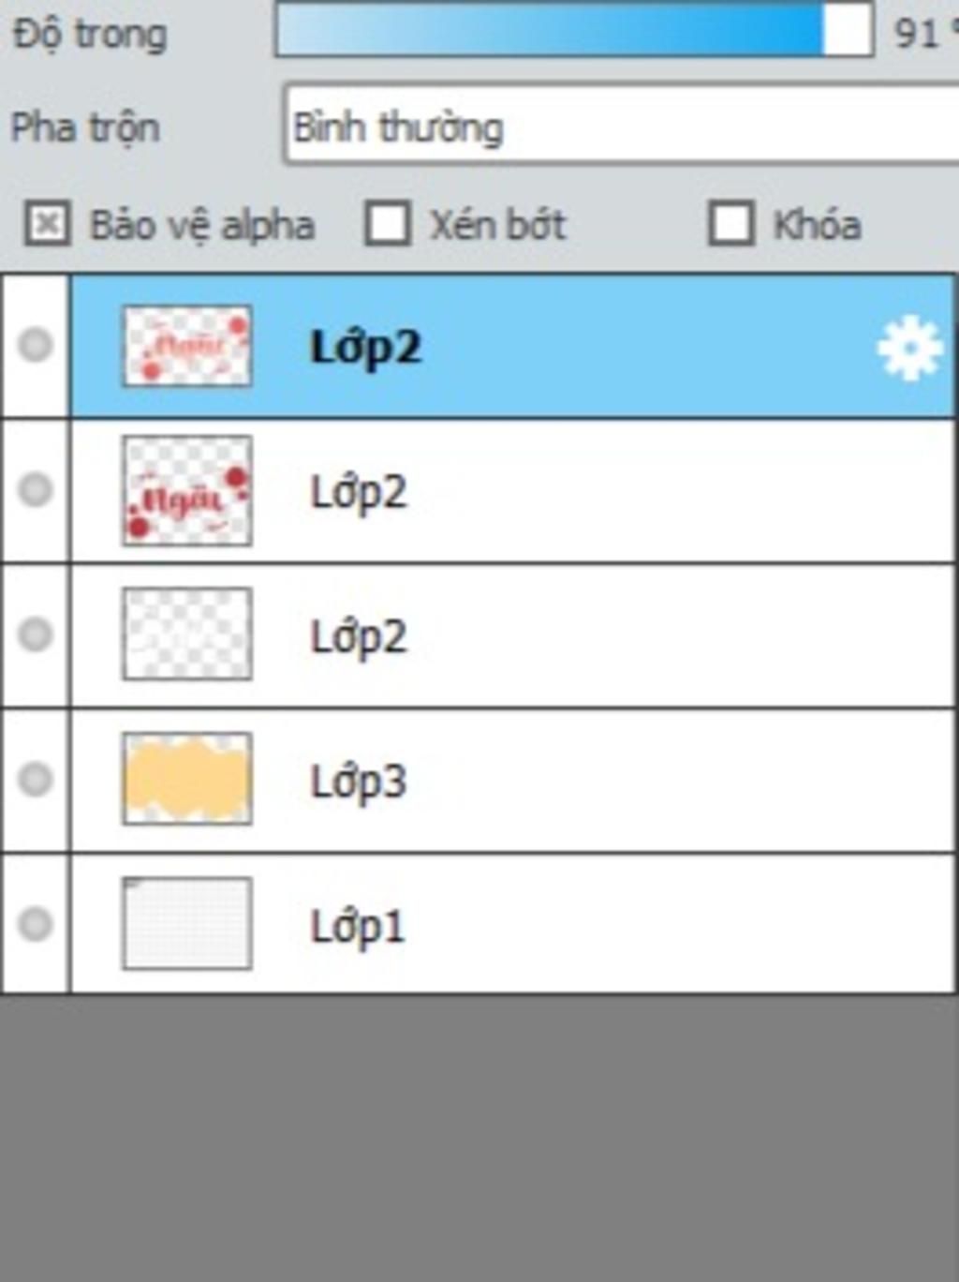Click empty gray area below layer list
959x1282 pixels.
[479, 1138]
